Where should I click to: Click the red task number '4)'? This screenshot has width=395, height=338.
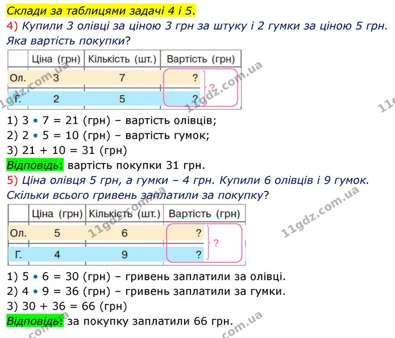(x=12, y=26)
